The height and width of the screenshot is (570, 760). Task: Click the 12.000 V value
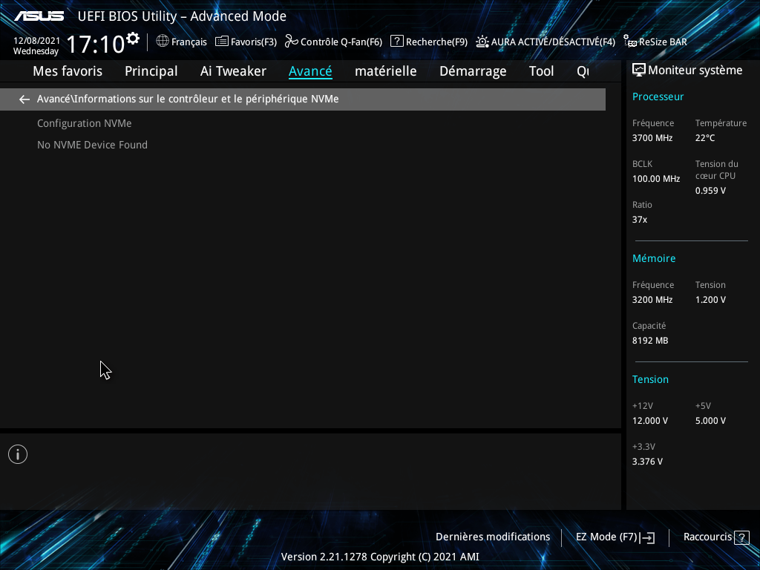coord(650,421)
